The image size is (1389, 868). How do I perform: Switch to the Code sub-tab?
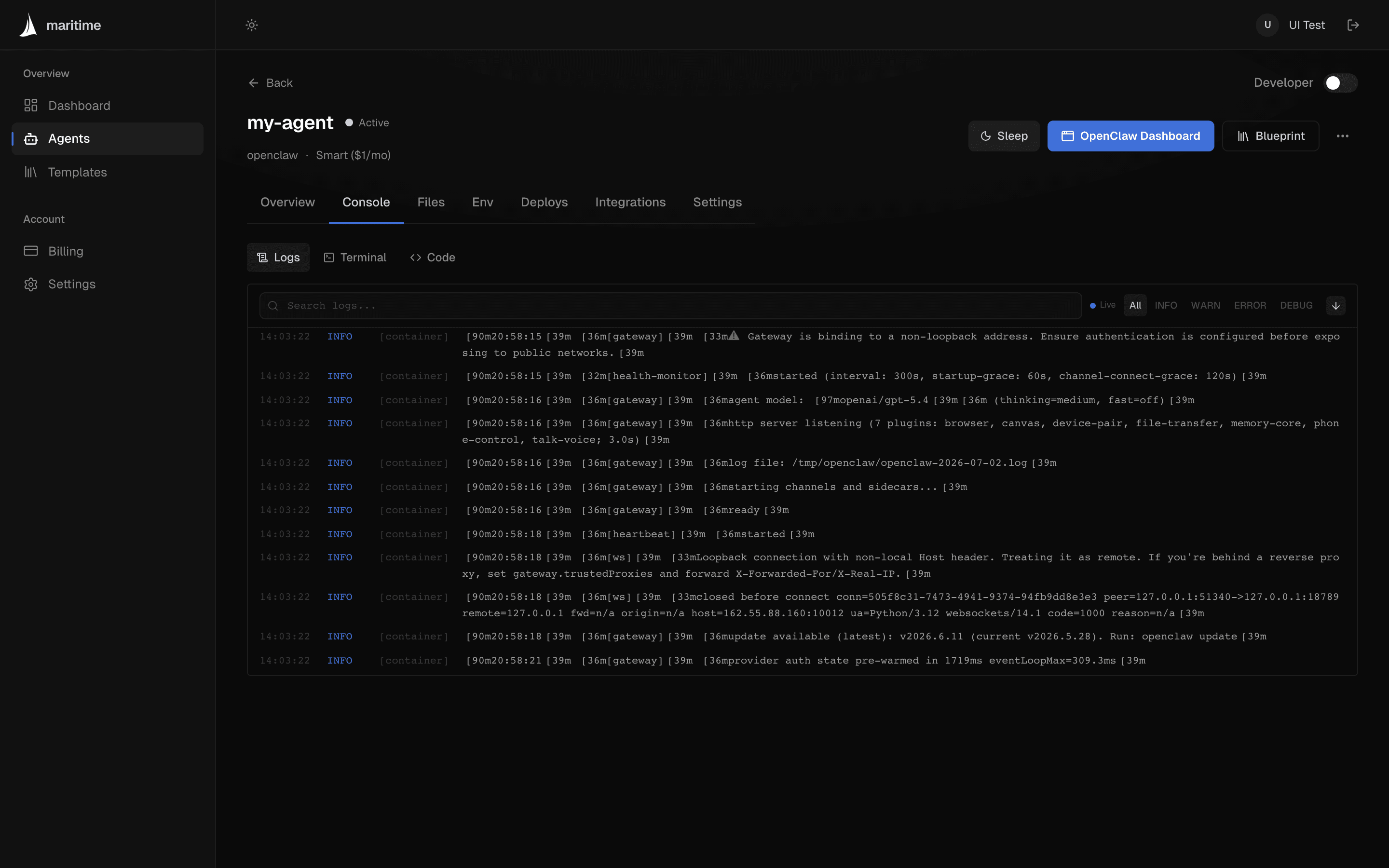[x=432, y=257]
